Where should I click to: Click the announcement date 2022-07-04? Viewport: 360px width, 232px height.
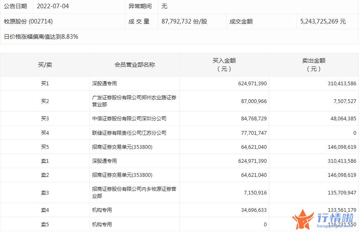coord(53,6)
